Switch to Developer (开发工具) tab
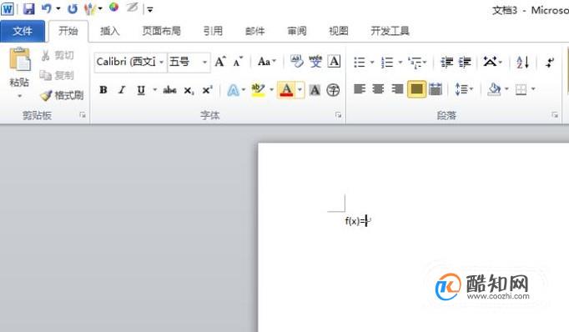This screenshot has width=569, height=332. point(390,31)
